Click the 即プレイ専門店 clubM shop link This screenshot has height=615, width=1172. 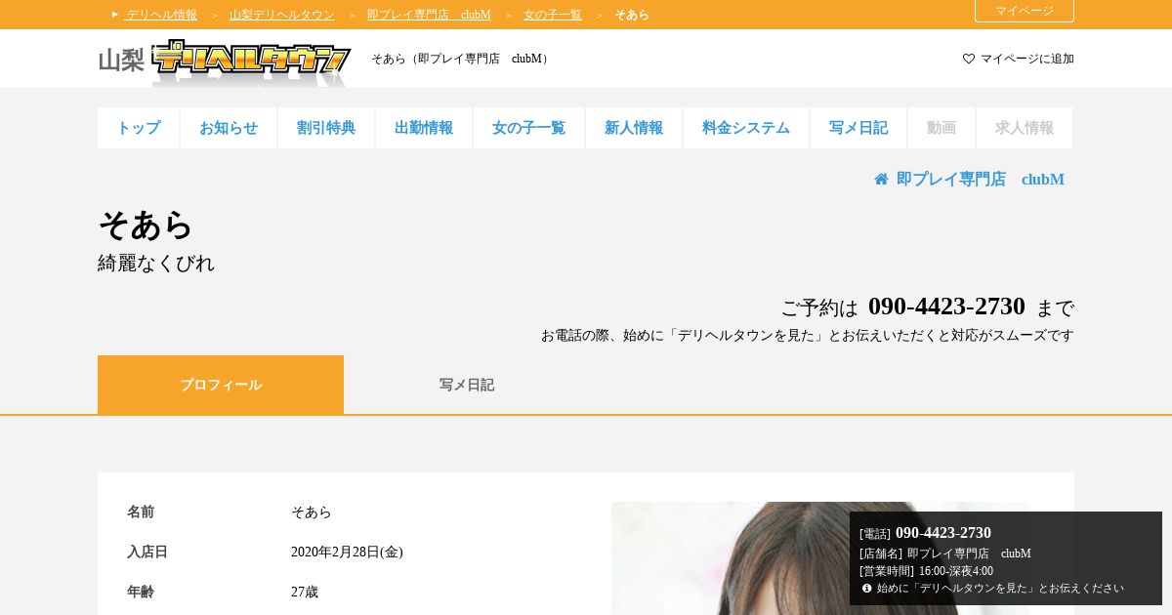point(981,180)
